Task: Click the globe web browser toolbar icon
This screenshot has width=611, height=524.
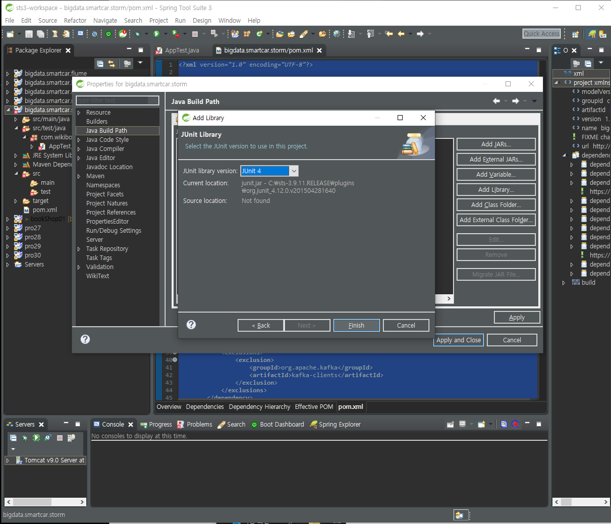Action: point(337,34)
